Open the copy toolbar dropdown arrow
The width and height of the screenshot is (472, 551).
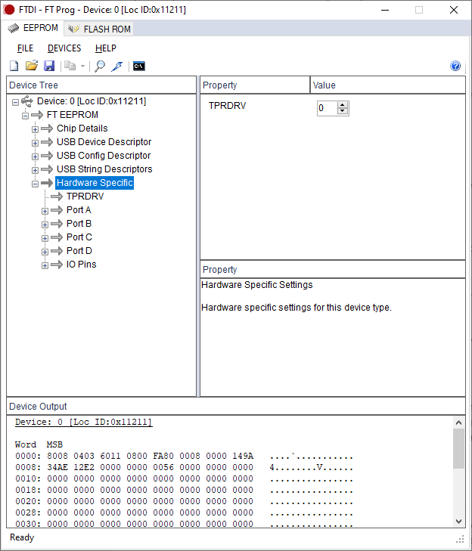click(x=82, y=67)
